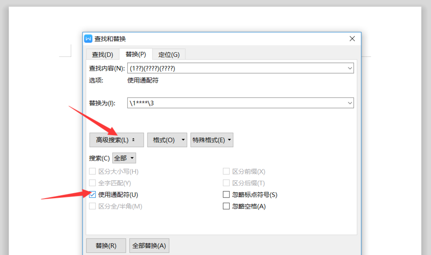Viewport: 431px width, 255px height.
Task: Click the 替换为(I) input field
Action: tap(241, 103)
